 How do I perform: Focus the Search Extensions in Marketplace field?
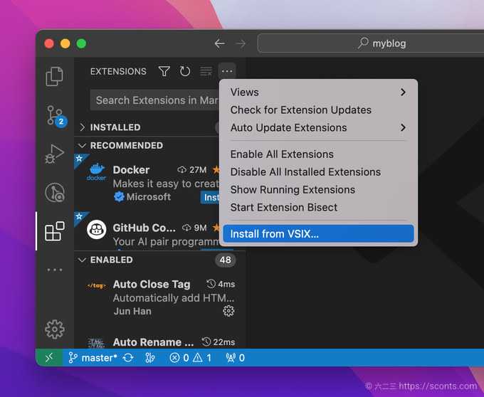coord(154,100)
